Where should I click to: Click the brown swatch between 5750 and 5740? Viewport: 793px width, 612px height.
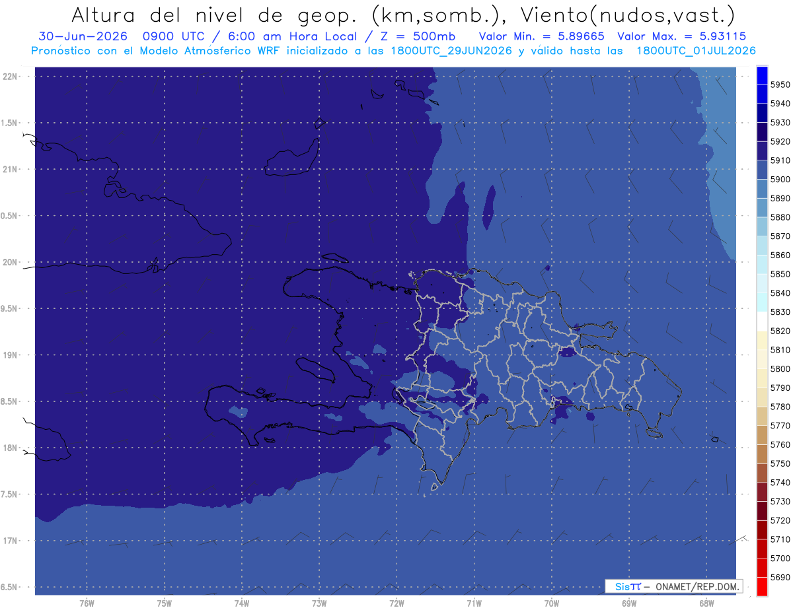tap(762, 473)
